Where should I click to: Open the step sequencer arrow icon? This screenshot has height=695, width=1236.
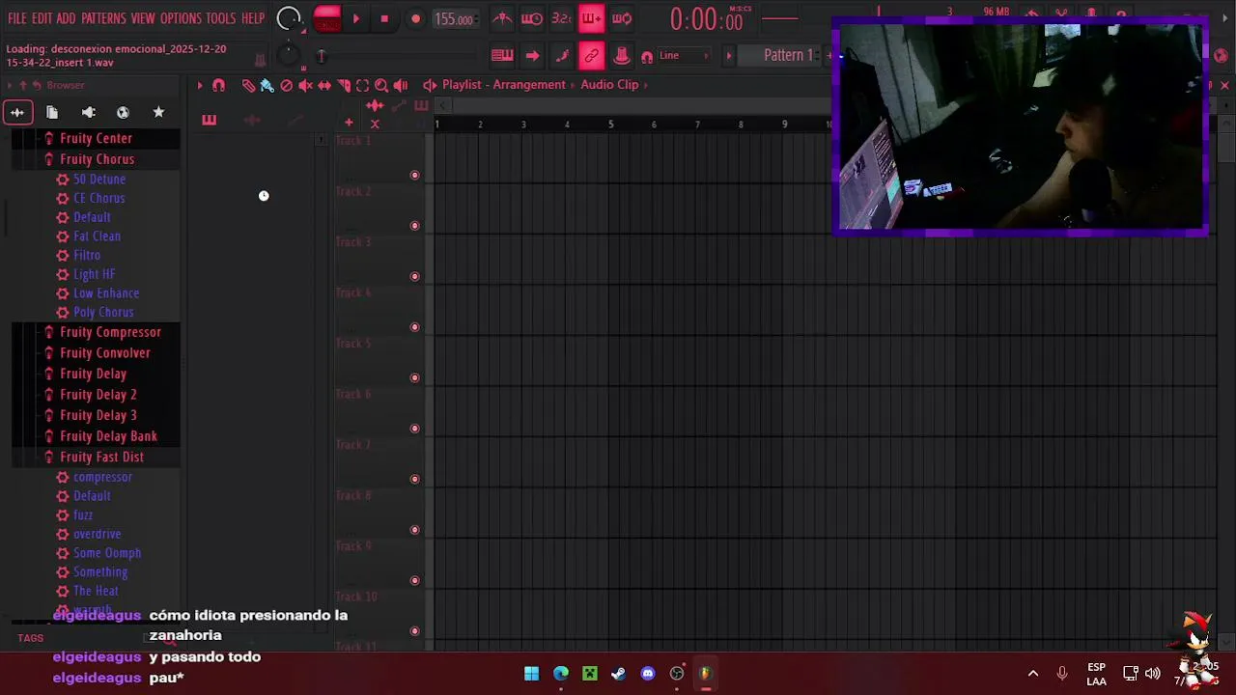[532, 56]
